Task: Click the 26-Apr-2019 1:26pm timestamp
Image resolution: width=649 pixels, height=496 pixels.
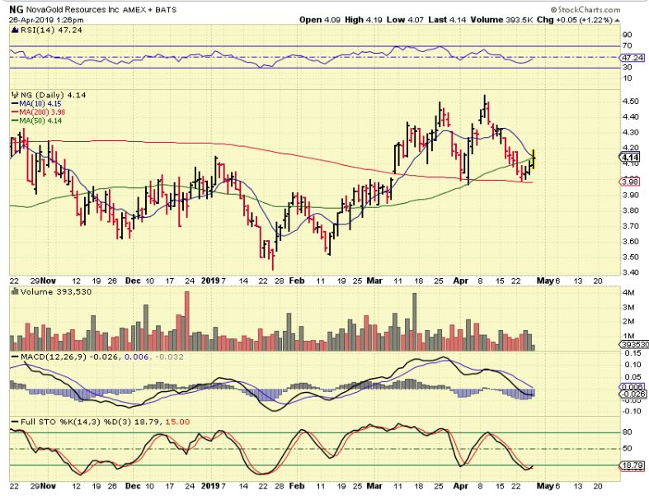Action: click(46, 20)
